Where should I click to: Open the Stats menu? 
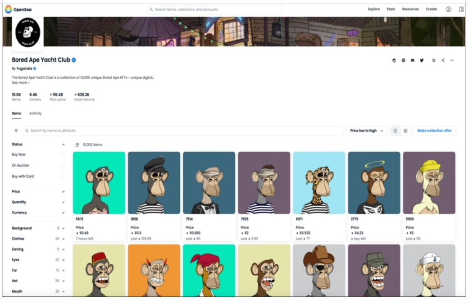pos(391,9)
